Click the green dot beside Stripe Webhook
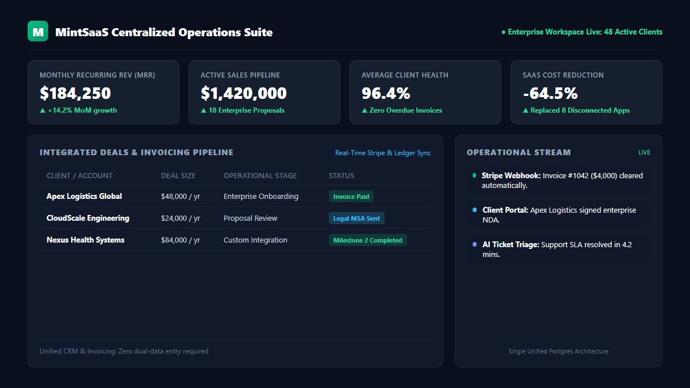The image size is (690, 388). [x=474, y=175]
